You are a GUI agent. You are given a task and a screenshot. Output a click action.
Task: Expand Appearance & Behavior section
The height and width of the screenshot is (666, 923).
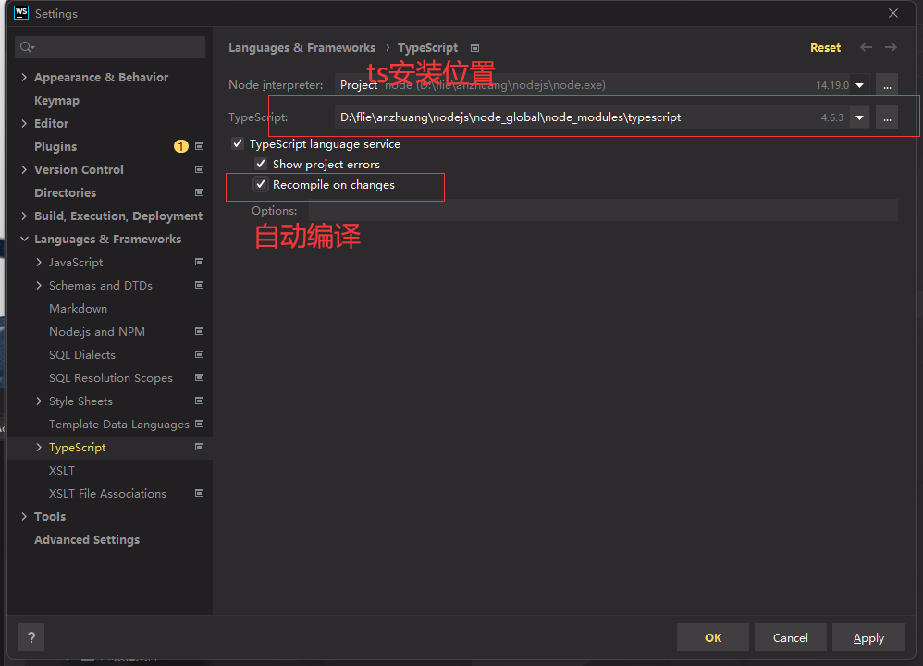point(24,77)
